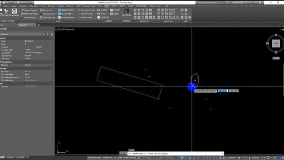
Task: Switch to the VALVE ribbon tab
Action: point(131,6)
